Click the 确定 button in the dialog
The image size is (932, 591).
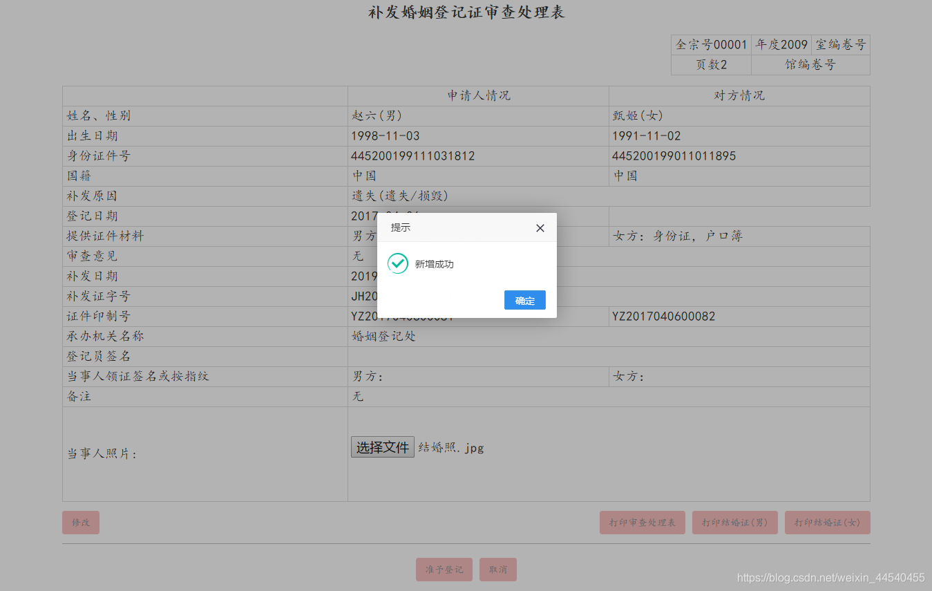[525, 300]
